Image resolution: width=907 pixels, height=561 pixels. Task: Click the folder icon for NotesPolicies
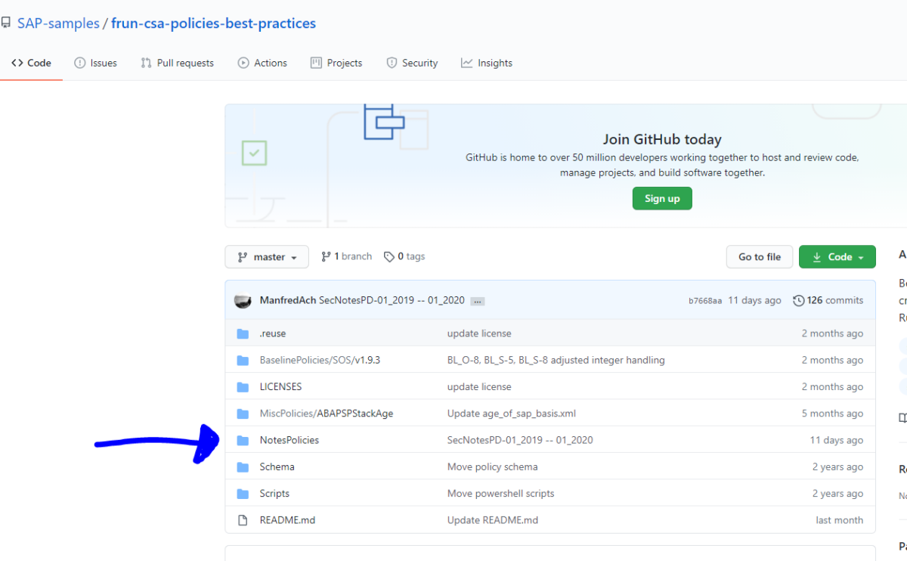click(x=243, y=439)
